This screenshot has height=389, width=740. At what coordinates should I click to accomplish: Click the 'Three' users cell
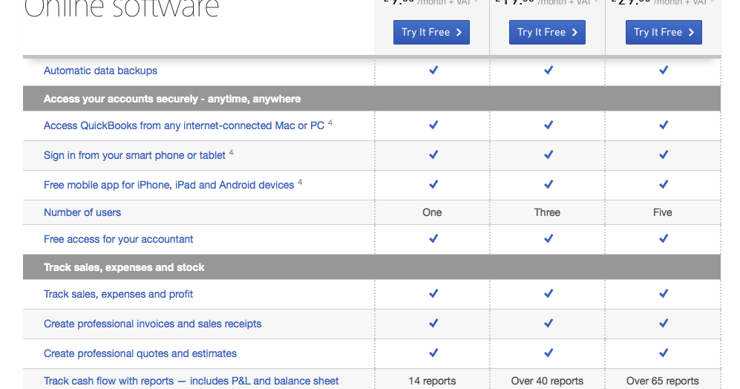click(548, 212)
